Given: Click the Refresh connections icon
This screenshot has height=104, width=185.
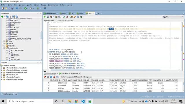Looking at the screenshot, I should click(8, 17).
